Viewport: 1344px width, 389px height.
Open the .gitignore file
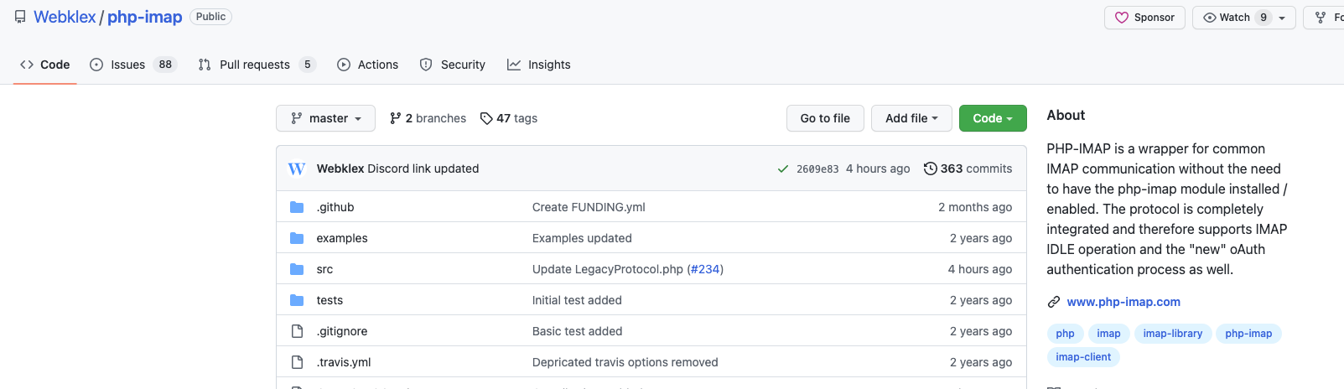(342, 331)
